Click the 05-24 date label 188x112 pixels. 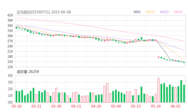(156, 106)
